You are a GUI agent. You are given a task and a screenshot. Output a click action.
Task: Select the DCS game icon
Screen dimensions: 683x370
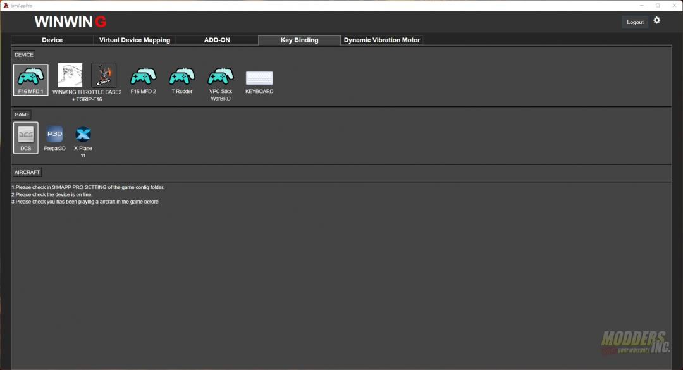26,138
